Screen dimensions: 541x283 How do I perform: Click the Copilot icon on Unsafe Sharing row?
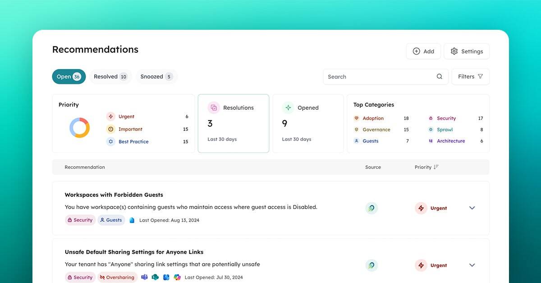click(177, 277)
